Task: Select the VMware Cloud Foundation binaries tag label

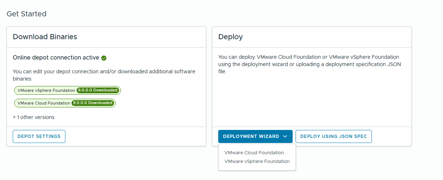Action: pos(44,103)
